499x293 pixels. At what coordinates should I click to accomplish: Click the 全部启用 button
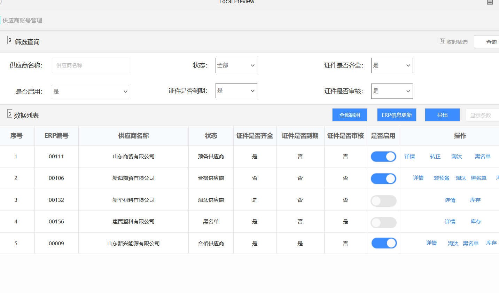point(350,115)
